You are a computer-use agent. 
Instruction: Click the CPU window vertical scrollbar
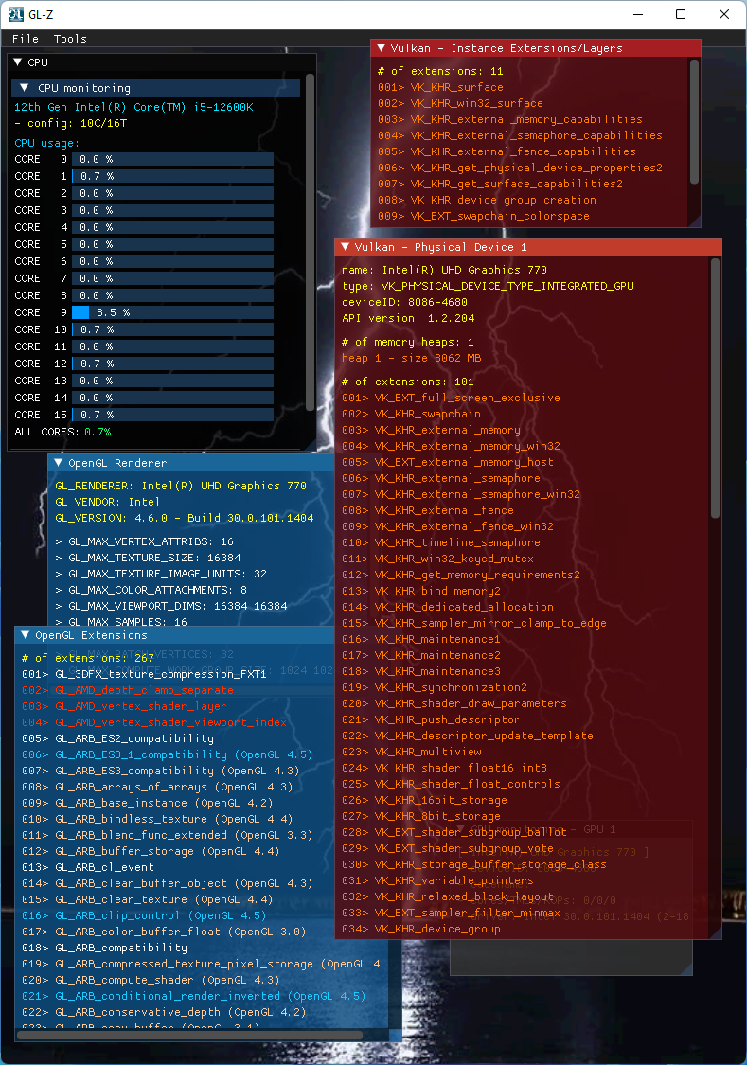(x=310, y=241)
